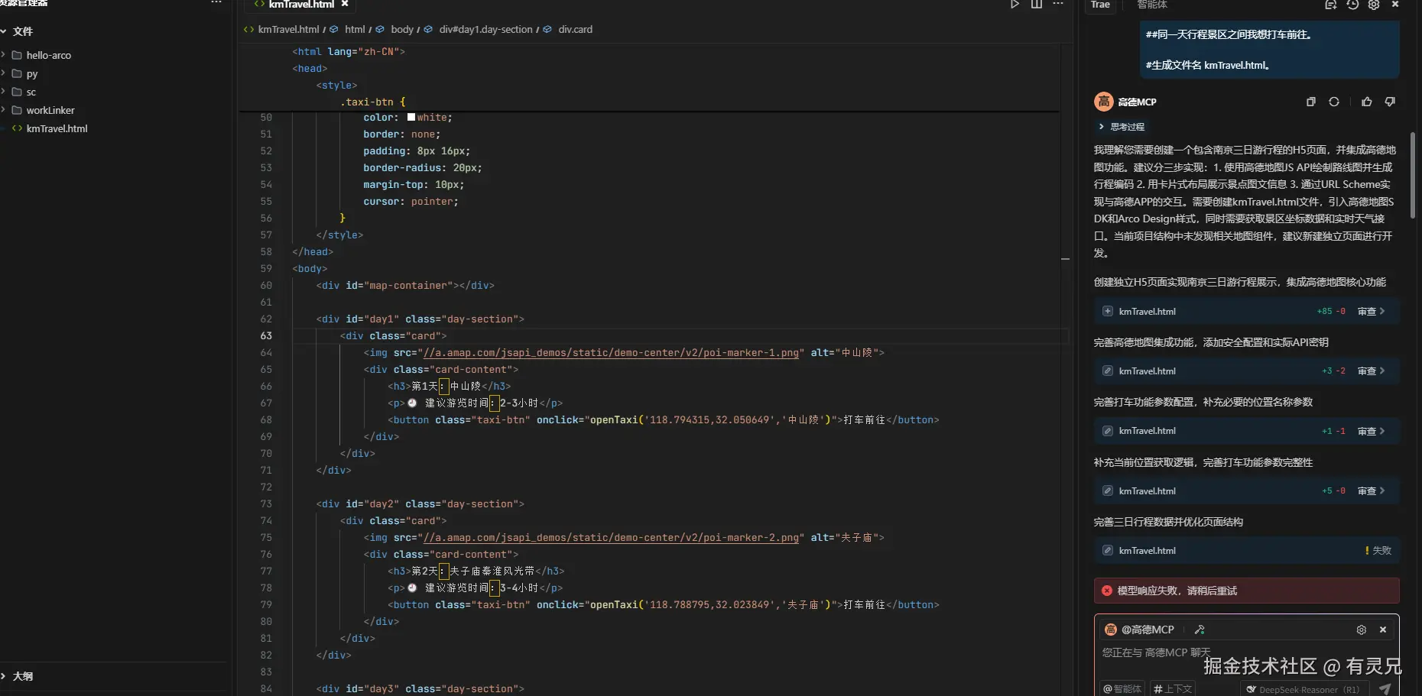Viewport: 1422px width, 696px height.
Task: Click the map-container div on line 60
Action: click(x=405, y=286)
